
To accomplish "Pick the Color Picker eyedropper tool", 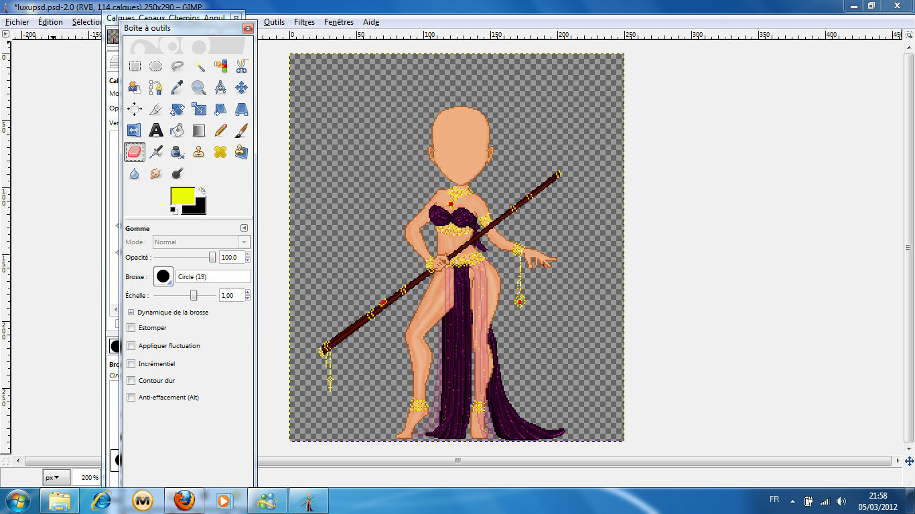I will coord(178,87).
